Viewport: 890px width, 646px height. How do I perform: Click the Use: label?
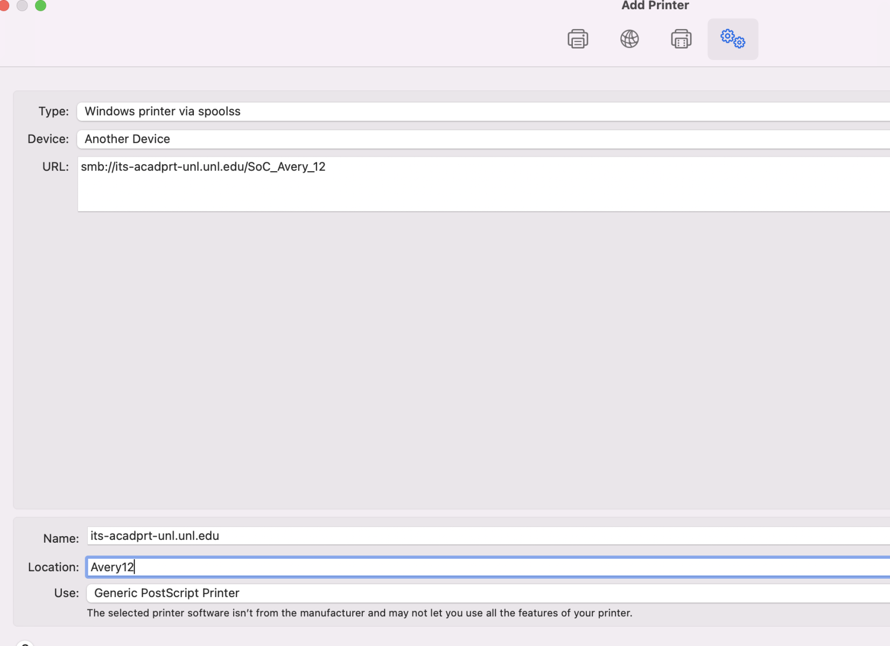pyautogui.click(x=66, y=593)
